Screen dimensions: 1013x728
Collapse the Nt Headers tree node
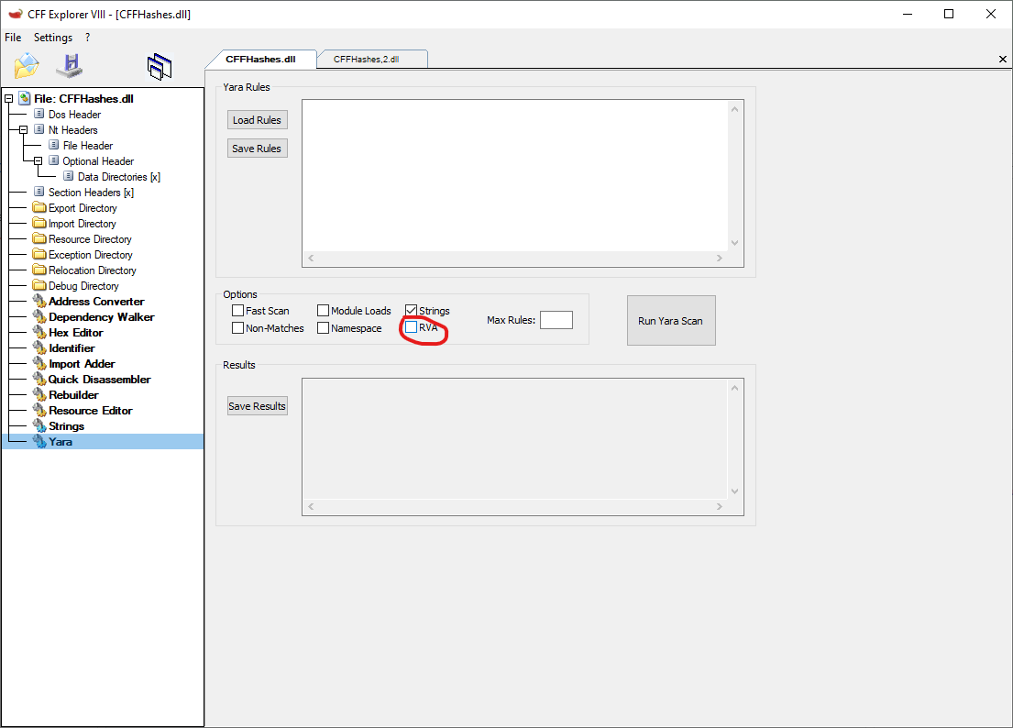pyautogui.click(x=23, y=130)
